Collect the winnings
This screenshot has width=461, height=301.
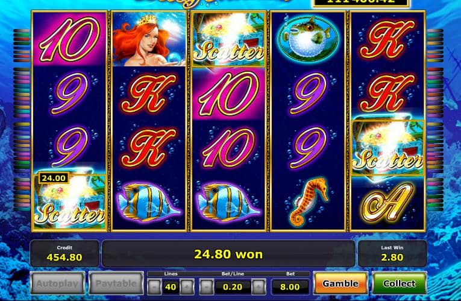400,283
